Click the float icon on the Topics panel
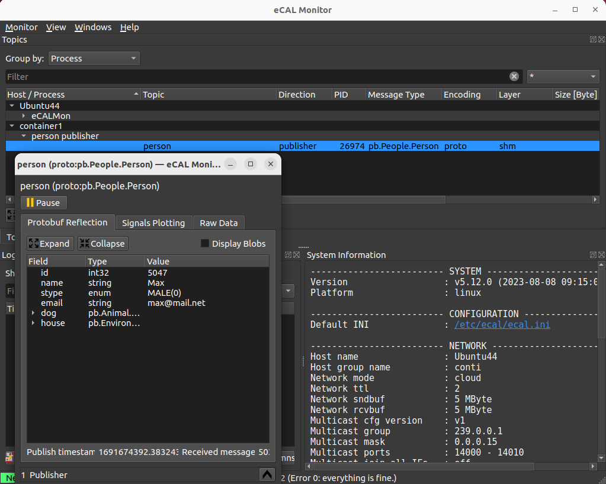The height and width of the screenshot is (484, 606). pyautogui.click(x=592, y=39)
